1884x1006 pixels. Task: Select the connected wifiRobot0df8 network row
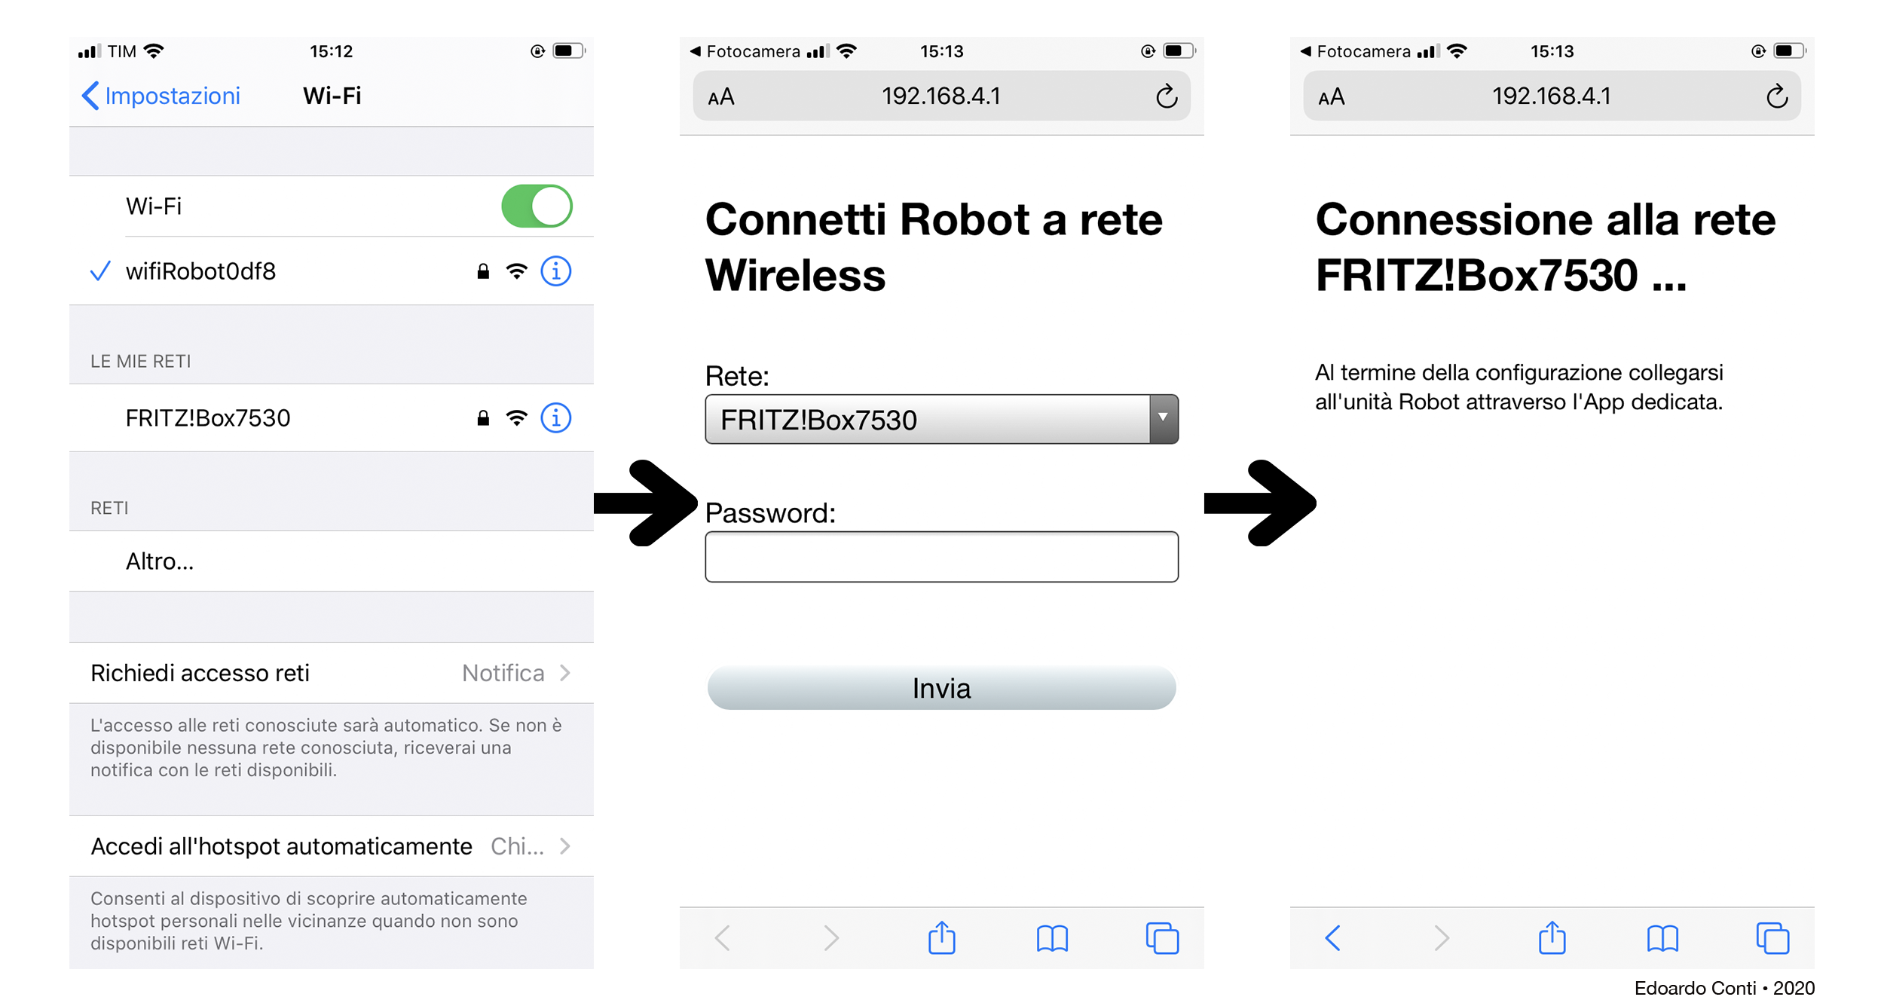(x=332, y=271)
